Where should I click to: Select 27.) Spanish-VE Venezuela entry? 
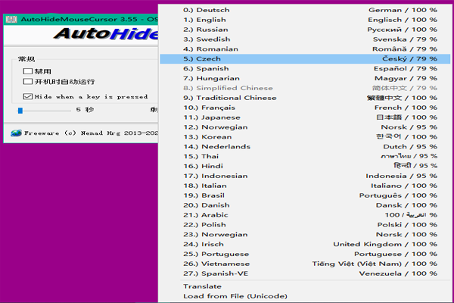pyautogui.click(x=305, y=273)
